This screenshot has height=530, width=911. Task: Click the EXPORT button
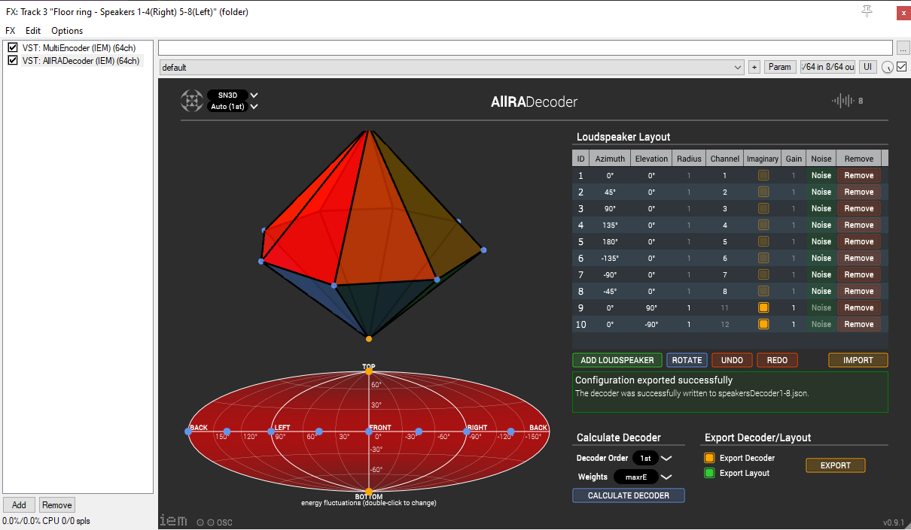click(836, 465)
